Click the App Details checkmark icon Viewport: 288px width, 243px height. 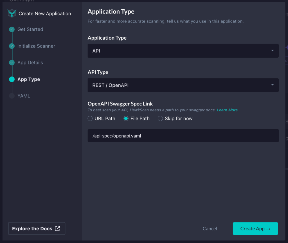click(12, 62)
